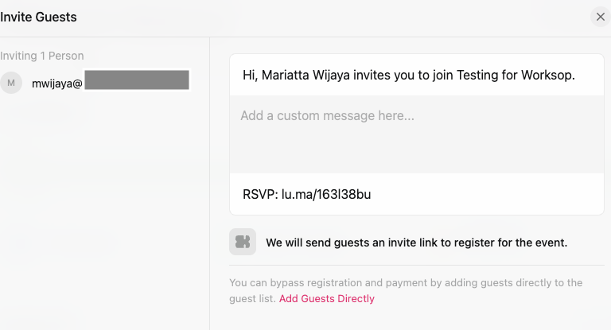Click the Invite Guests dialog title
The image size is (611, 330).
pyautogui.click(x=38, y=17)
